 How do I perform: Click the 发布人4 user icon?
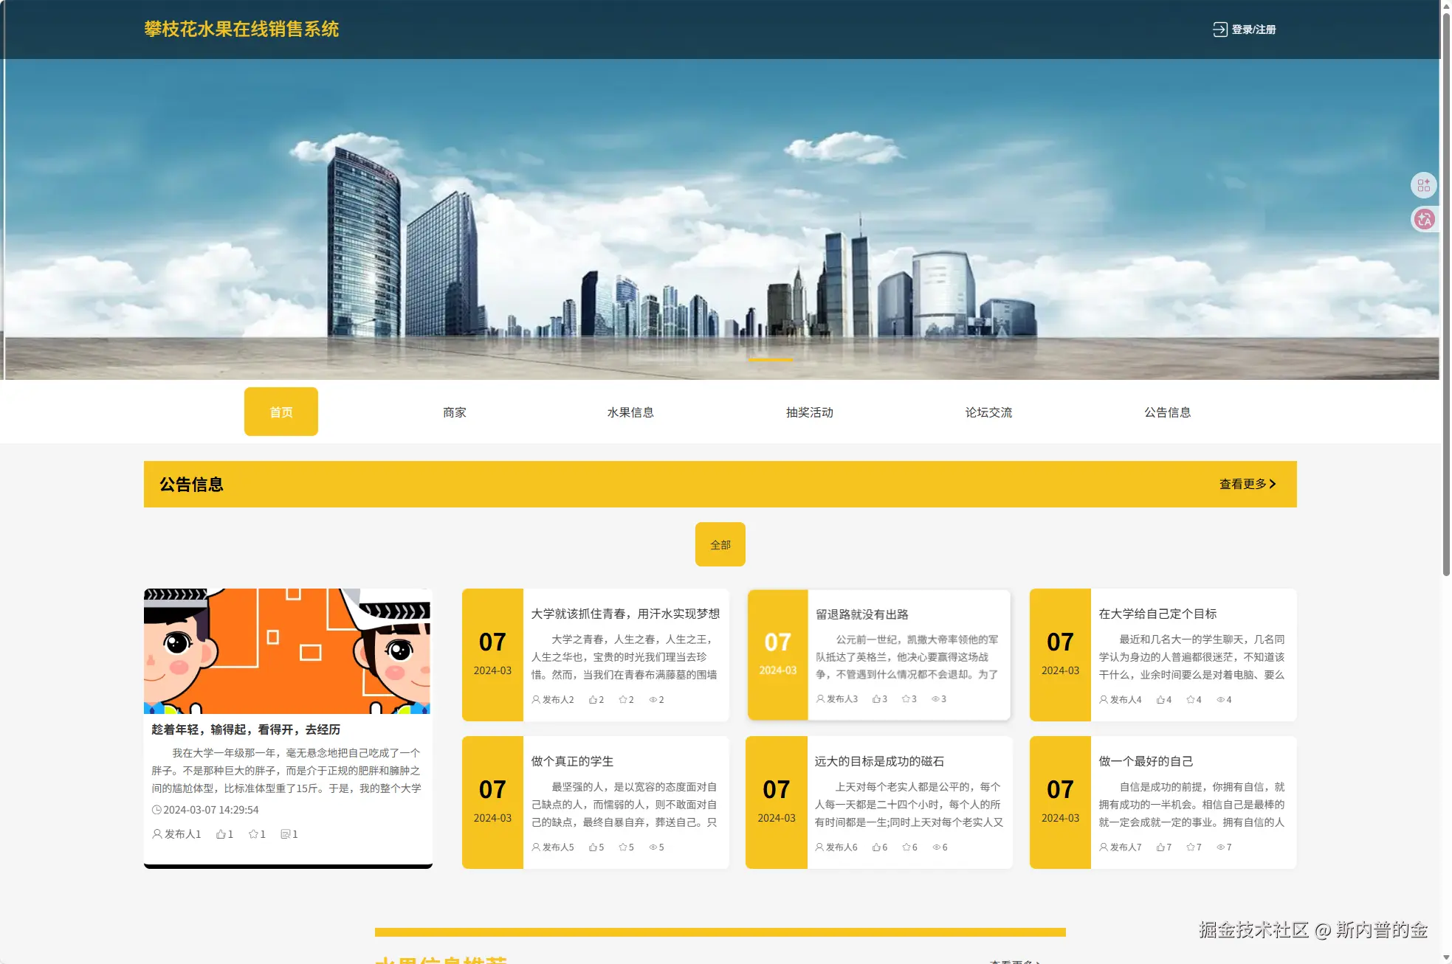(1104, 700)
